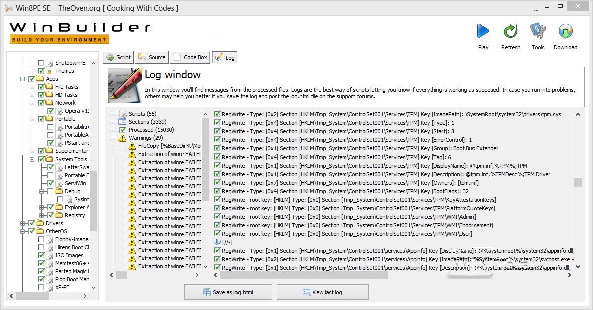Click the info icon beside [//-]
Screen dimensions: 593x310
point(217,242)
